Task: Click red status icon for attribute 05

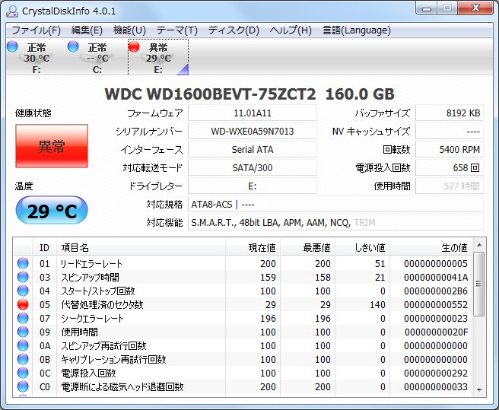Action: coord(23,305)
